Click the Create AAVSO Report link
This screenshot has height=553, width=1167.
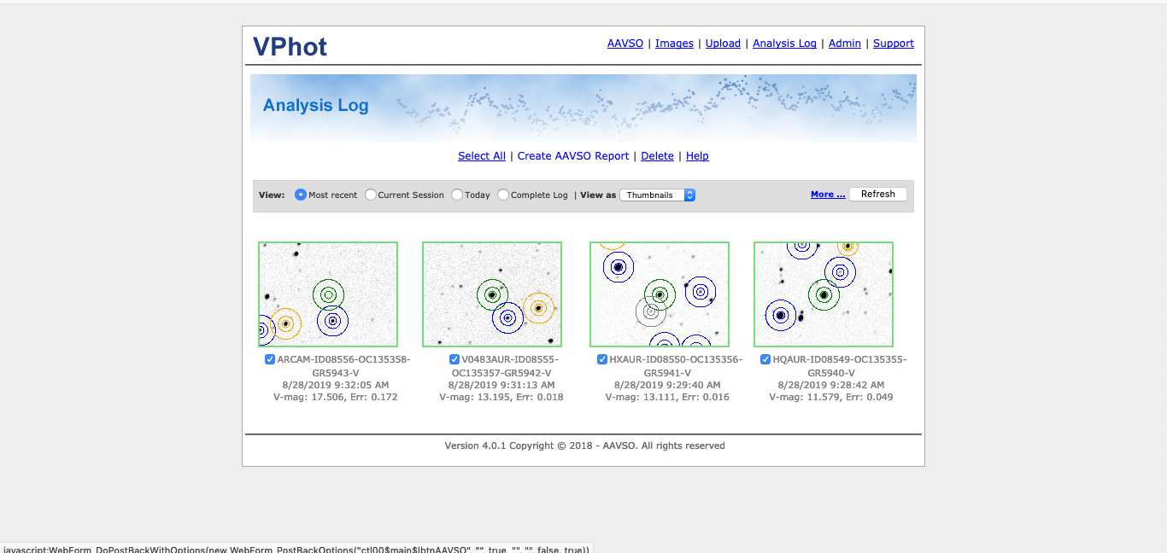[572, 156]
